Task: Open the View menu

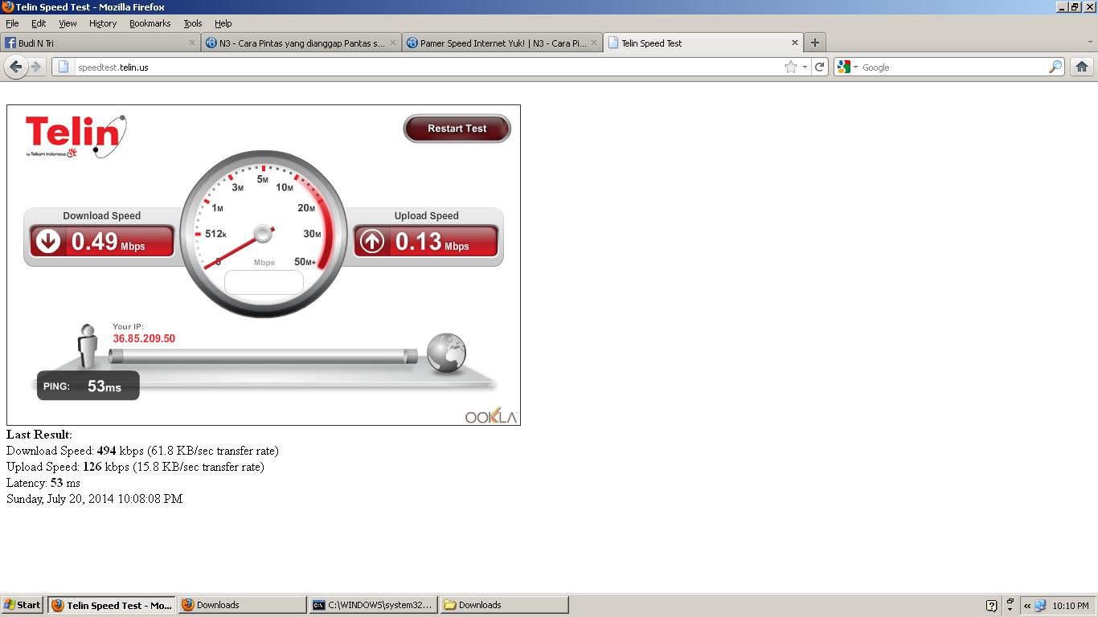Action: 68,23
